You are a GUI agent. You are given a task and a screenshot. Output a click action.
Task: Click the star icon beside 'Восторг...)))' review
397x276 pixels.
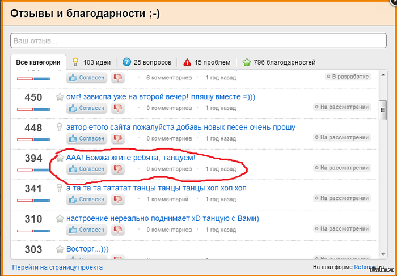tap(60, 249)
